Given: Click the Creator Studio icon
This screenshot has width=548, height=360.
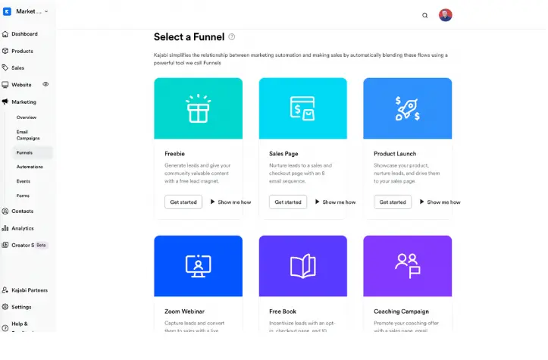Looking at the screenshot, I should [x=5, y=245].
